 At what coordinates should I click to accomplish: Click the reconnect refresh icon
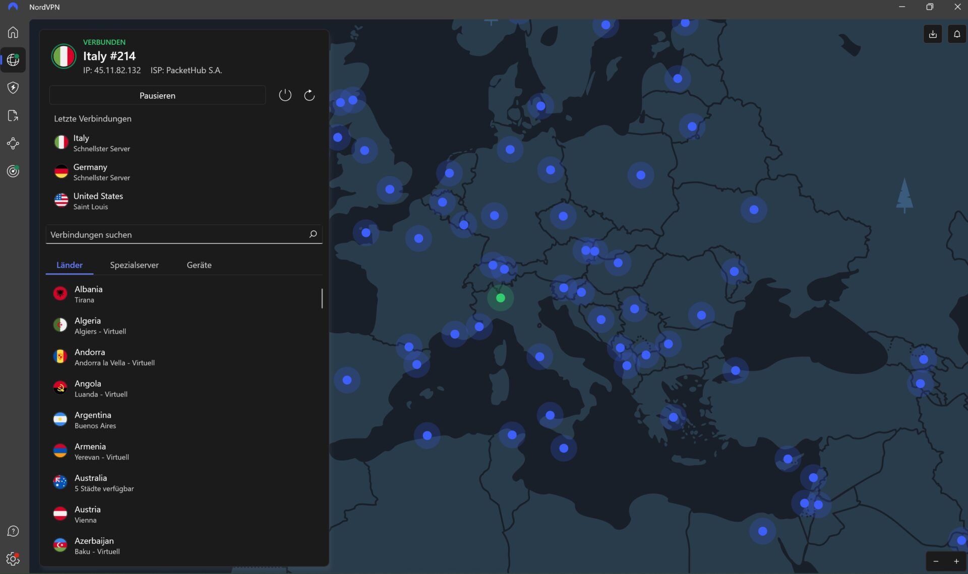tap(309, 95)
